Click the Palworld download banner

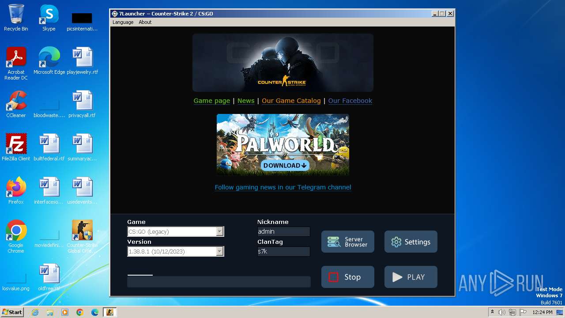click(x=283, y=145)
